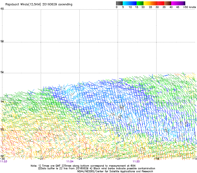197x173 pixels.
Task: Click the latitude label "60"
Action: click(x=2, y=9)
